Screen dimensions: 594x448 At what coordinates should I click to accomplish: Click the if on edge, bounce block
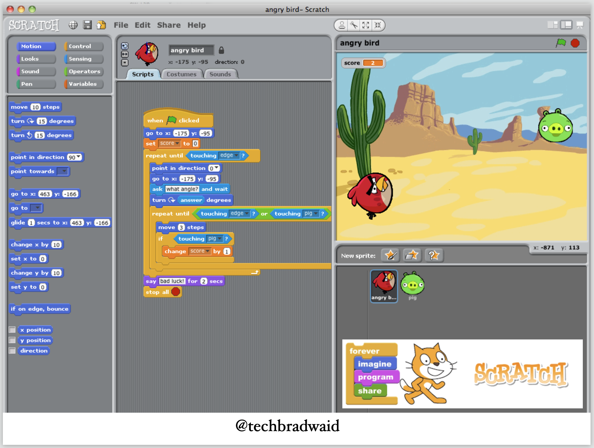click(40, 309)
